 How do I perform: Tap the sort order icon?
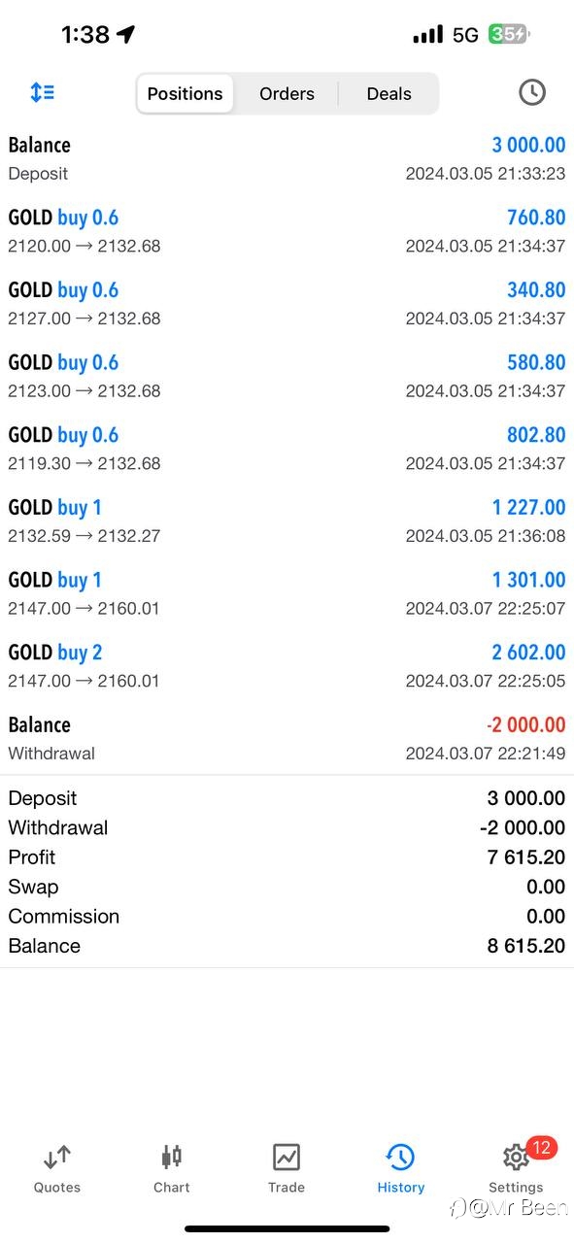click(x=42, y=93)
